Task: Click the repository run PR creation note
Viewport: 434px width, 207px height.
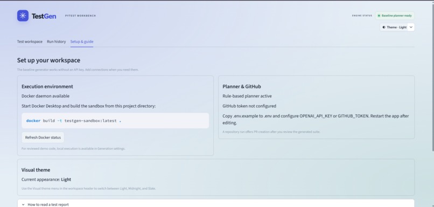Action: click(271, 132)
